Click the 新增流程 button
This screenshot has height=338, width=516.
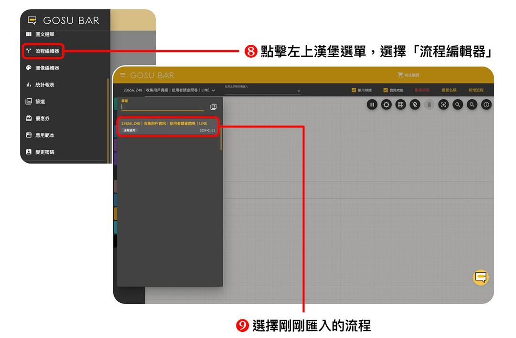pos(476,90)
